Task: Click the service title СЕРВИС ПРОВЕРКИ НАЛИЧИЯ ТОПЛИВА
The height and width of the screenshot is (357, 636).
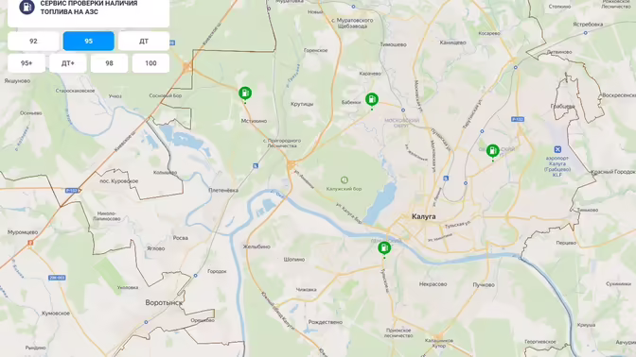Action: click(89, 8)
